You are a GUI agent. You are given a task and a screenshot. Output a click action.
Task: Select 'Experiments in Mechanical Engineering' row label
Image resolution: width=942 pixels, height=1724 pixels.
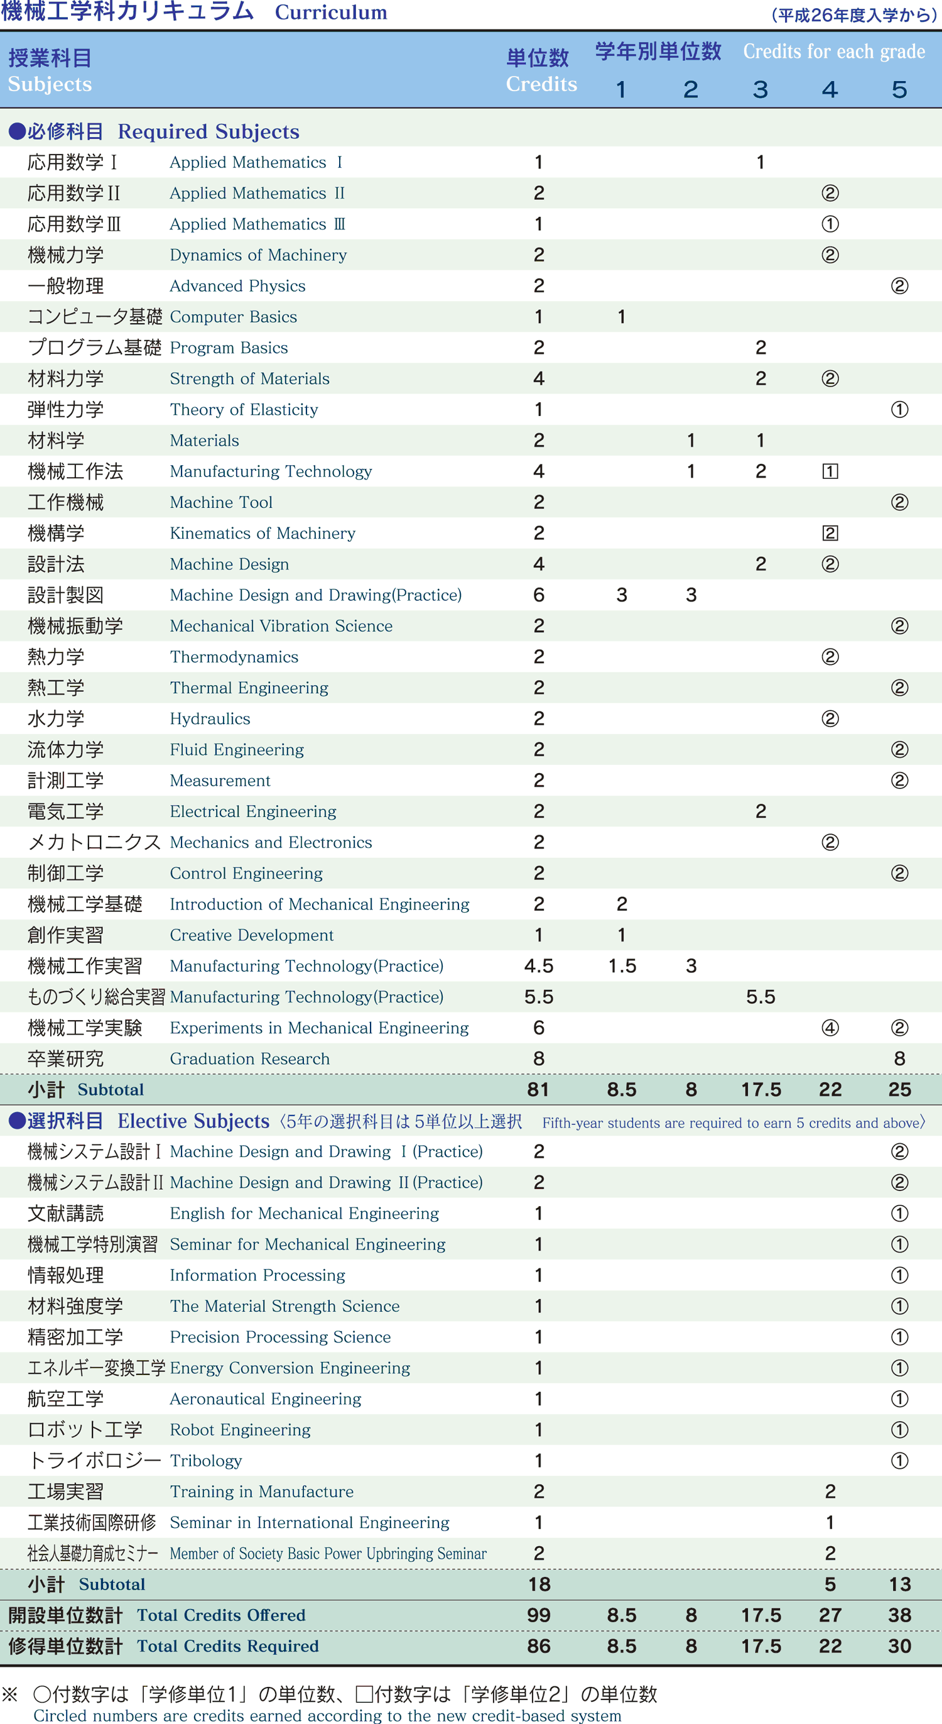coord(319,1028)
